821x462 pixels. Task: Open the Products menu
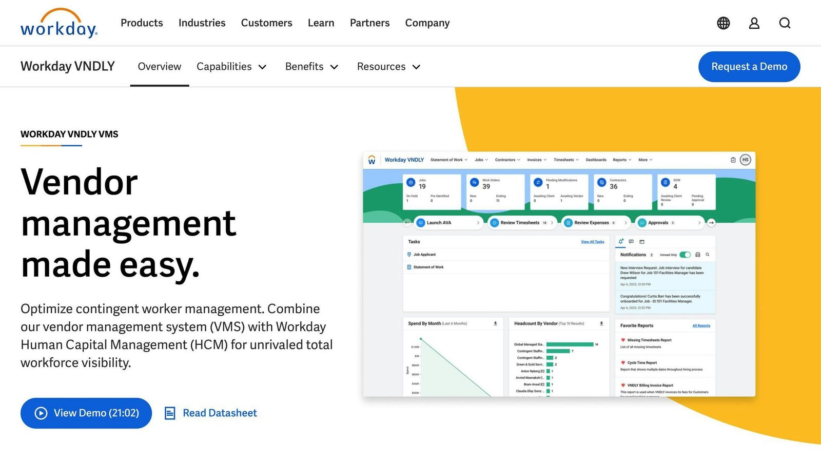(142, 23)
